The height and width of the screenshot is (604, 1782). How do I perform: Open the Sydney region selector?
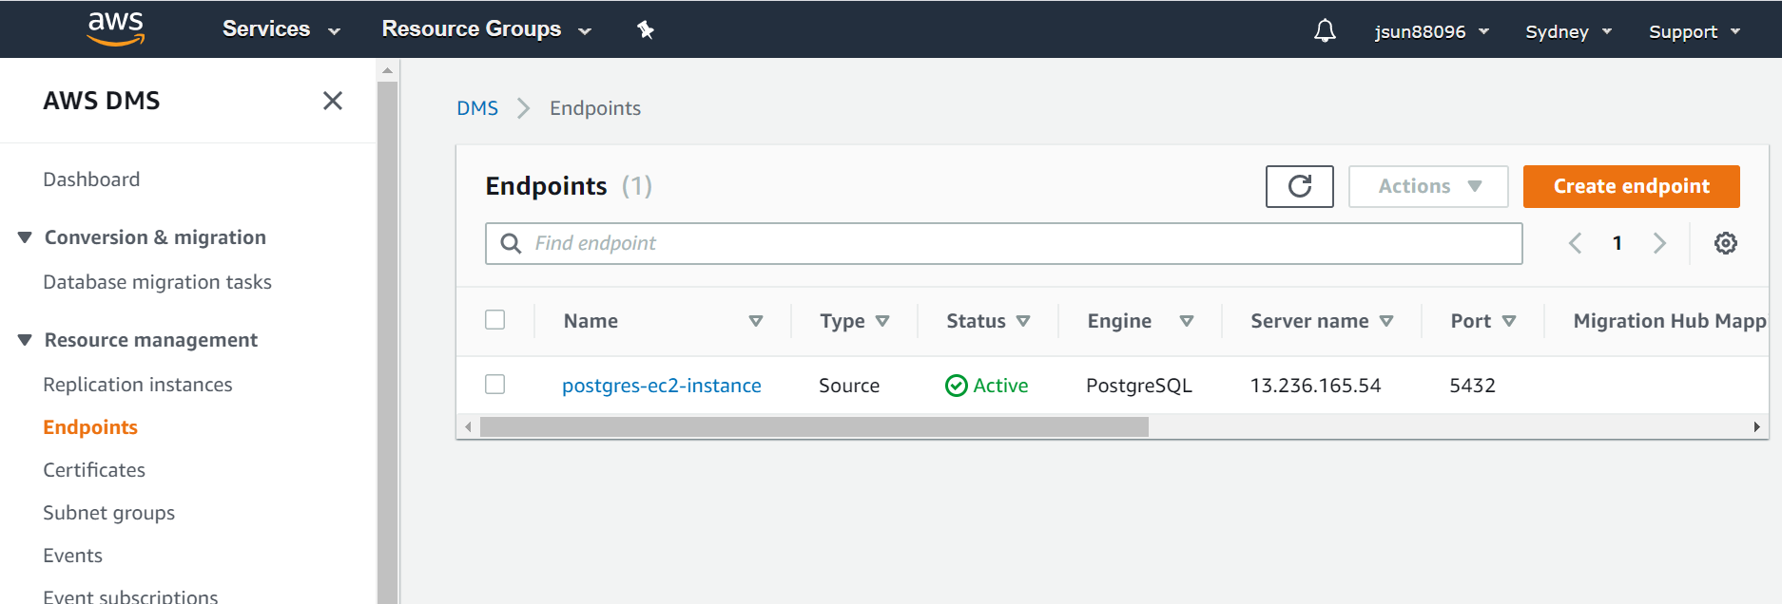click(1568, 31)
